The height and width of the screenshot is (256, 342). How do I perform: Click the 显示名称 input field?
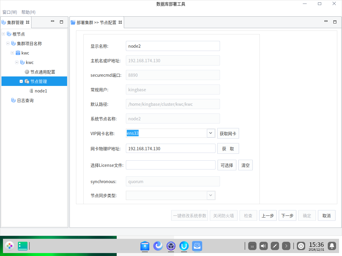[x=173, y=46]
